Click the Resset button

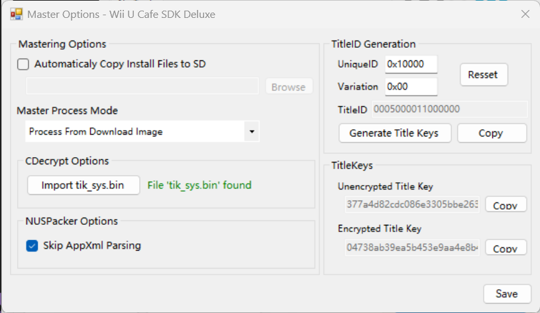[484, 74]
